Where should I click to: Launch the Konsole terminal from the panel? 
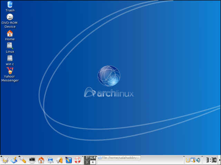click(32, 160)
